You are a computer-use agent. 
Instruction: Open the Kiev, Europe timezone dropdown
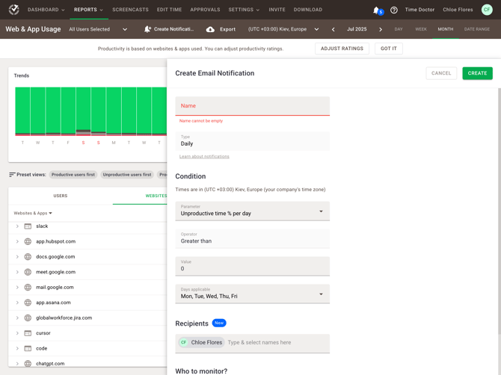(283, 29)
